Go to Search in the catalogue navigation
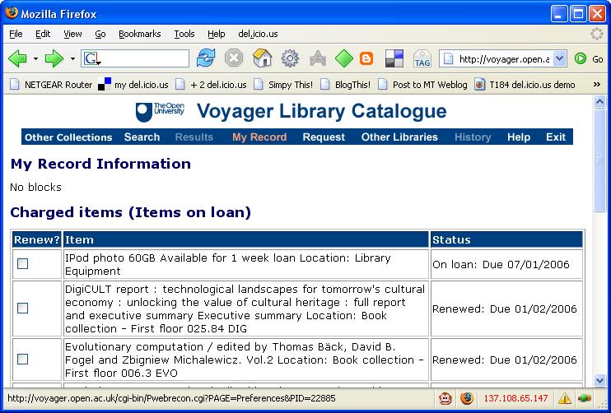Image resolution: width=611 pixels, height=413 pixels. click(142, 137)
